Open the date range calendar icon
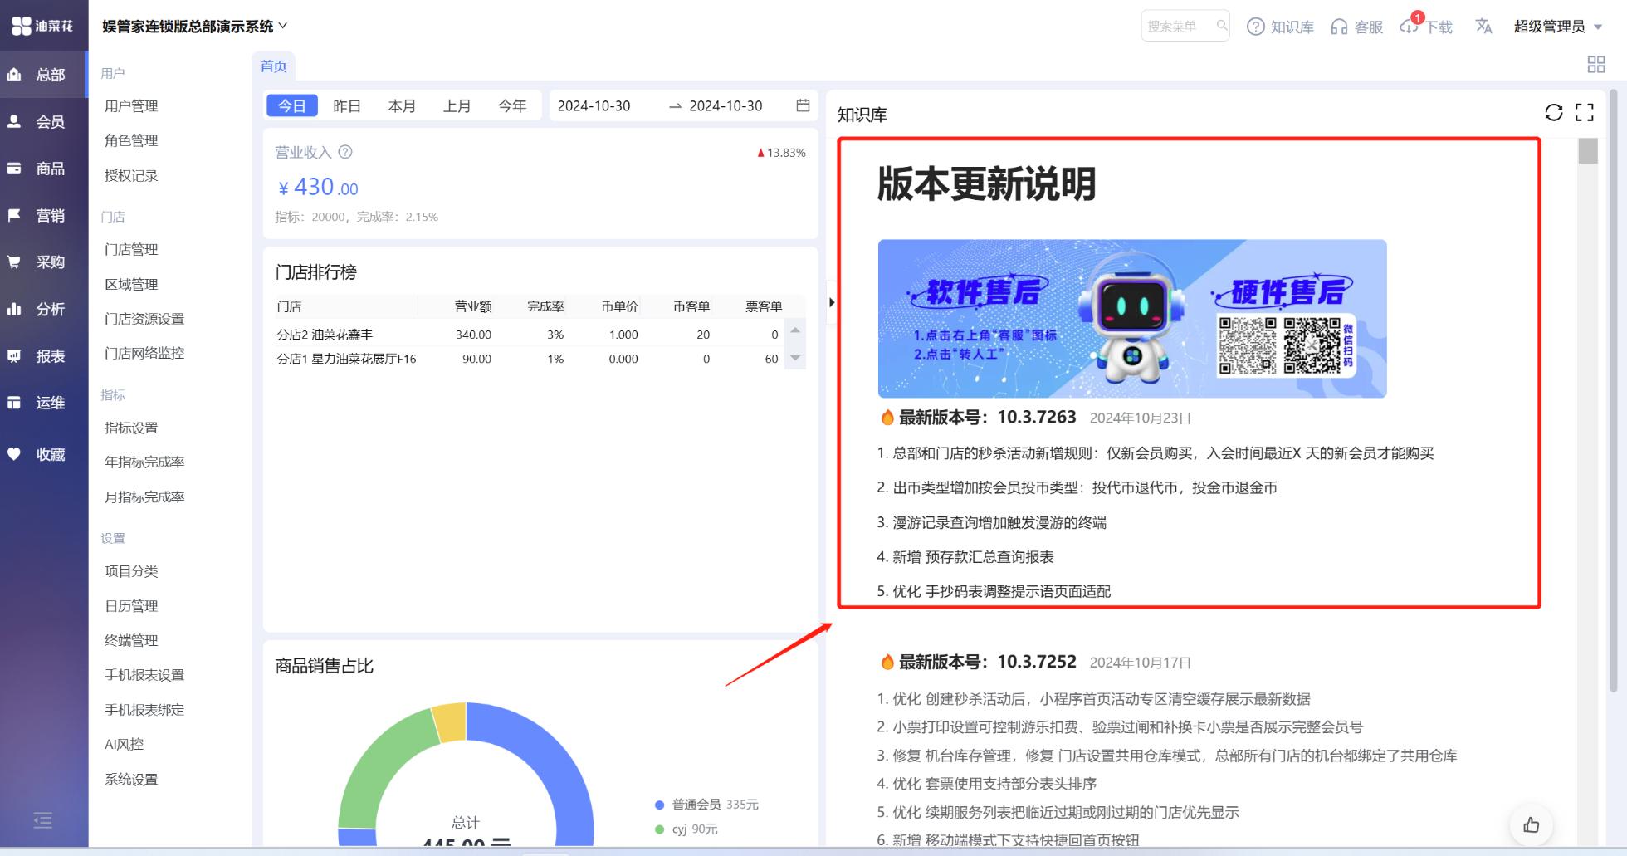This screenshot has width=1627, height=856. [x=803, y=105]
